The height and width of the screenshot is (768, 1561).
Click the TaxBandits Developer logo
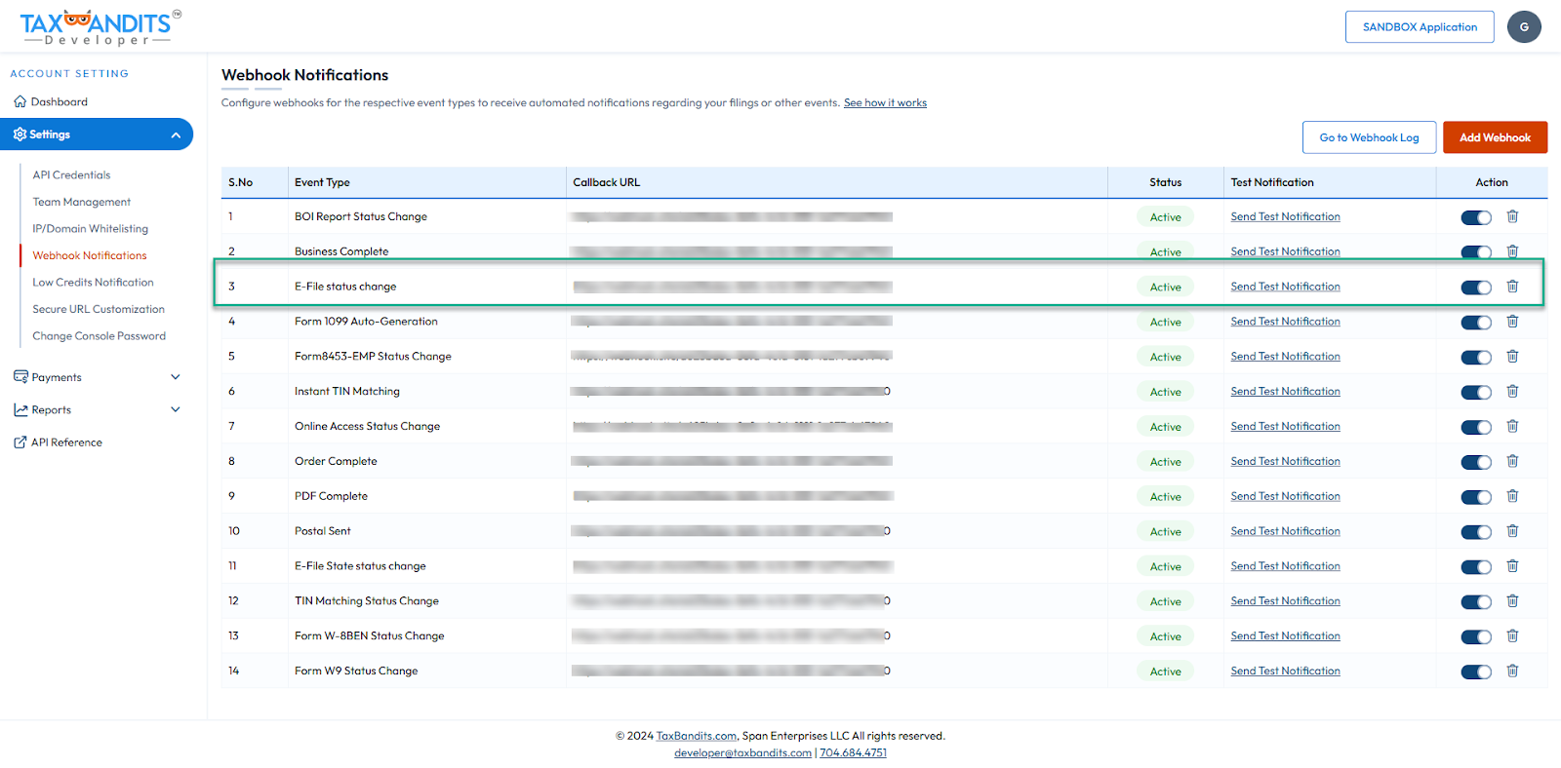coord(100,27)
